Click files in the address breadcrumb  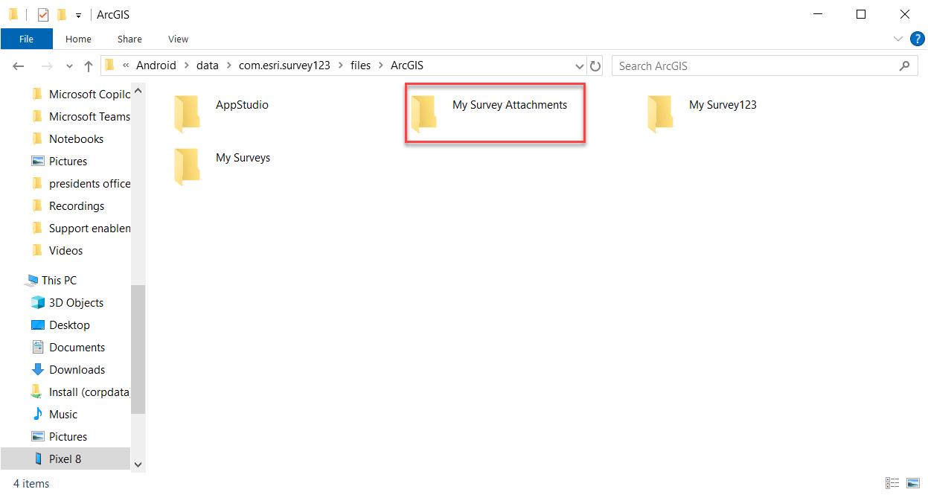point(360,66)
